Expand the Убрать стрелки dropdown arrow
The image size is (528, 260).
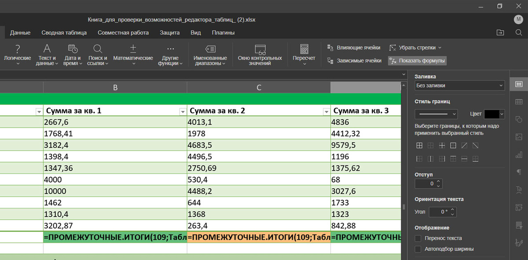click(440, 48)
